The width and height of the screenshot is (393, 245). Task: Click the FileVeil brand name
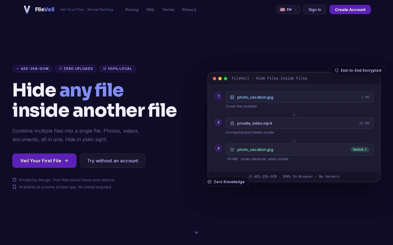[x=45, y=9]
